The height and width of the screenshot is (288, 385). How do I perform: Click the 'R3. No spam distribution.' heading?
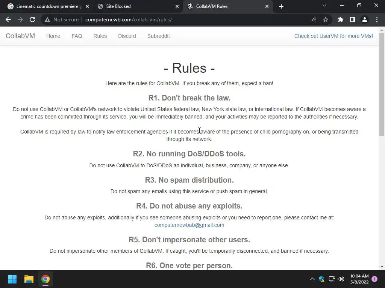click(189, 180)
